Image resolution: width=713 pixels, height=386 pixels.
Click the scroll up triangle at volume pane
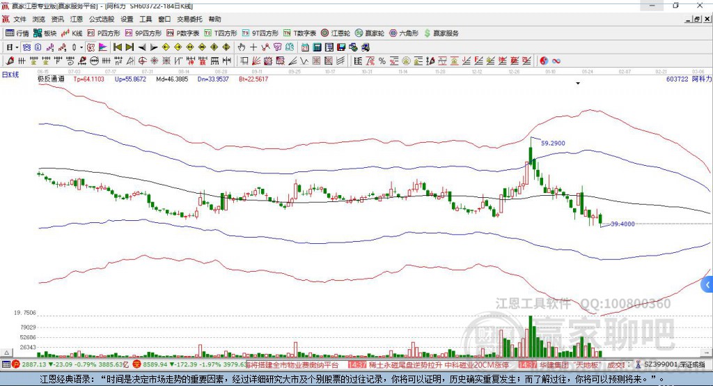click(7, 353)
